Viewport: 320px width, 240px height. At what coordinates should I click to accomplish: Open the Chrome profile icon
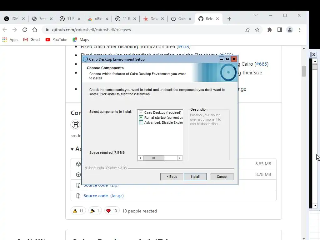(290, 30)
